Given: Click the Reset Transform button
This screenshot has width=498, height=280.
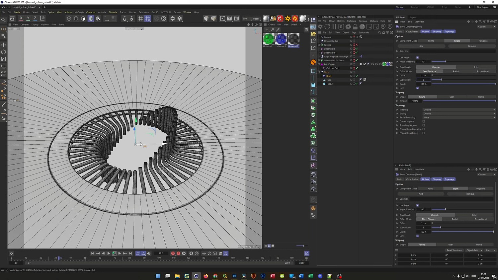Looking at the screenshot, I should 454,250.
